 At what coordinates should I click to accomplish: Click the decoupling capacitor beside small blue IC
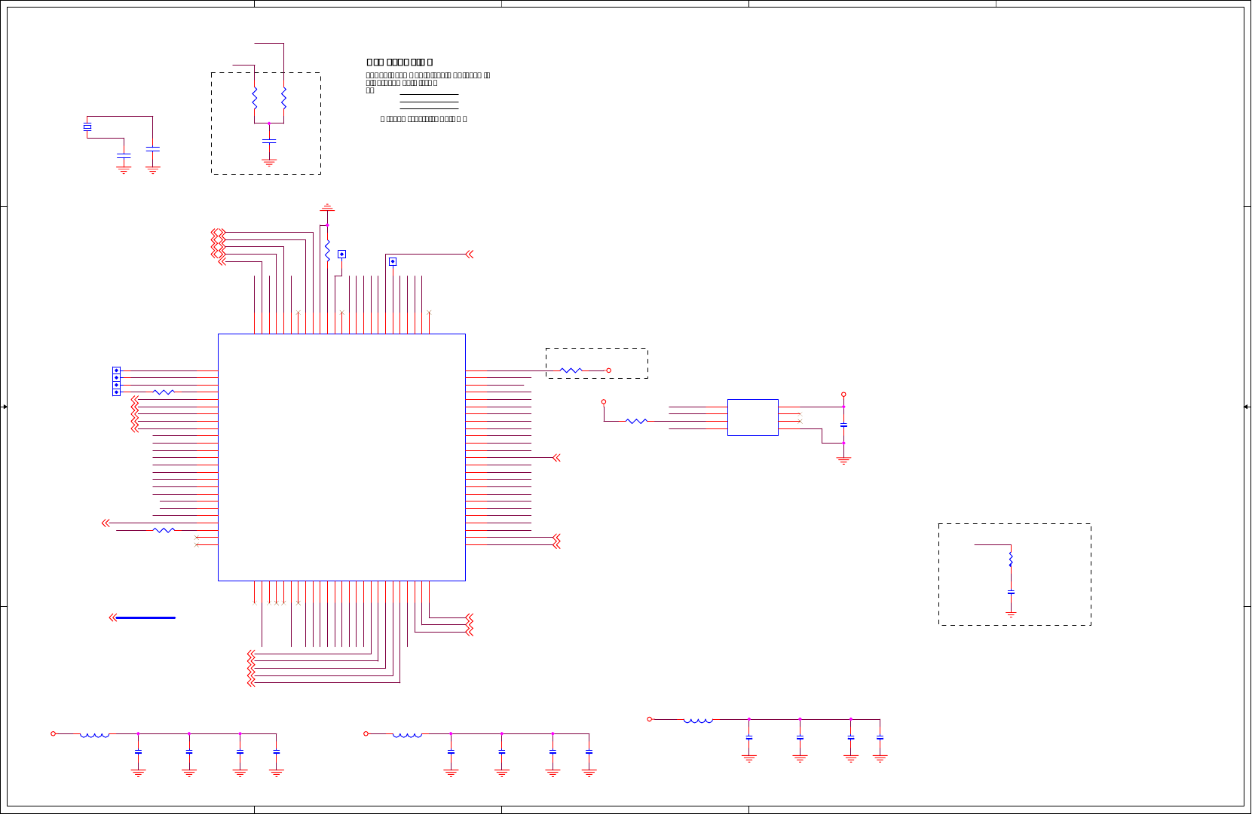pyautogui.click(x=843, y=425)
